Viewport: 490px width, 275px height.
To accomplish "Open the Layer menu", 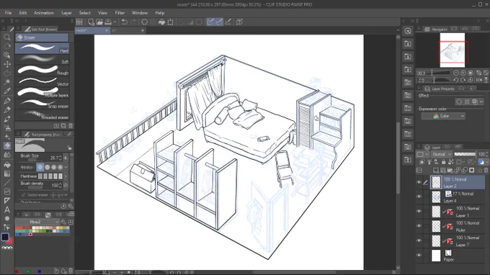I will [x=66, y=13].
